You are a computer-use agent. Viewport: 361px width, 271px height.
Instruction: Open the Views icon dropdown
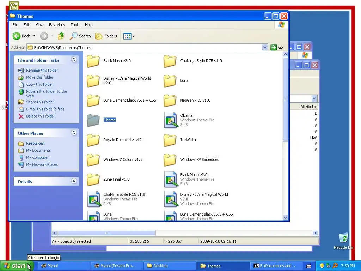point(129,36)
